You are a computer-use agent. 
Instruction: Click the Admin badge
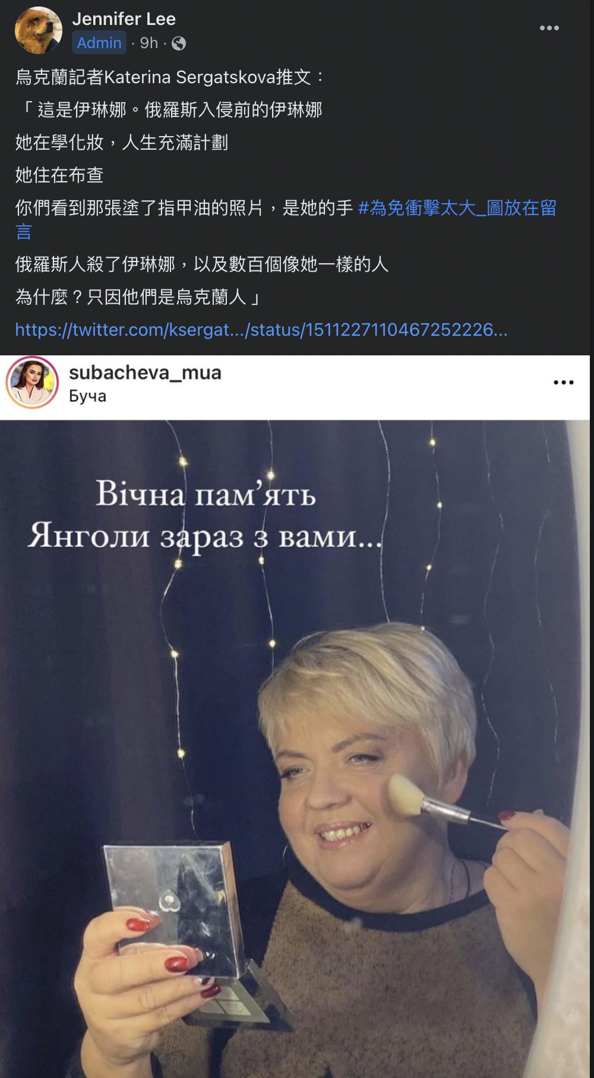tap(99, 43)
